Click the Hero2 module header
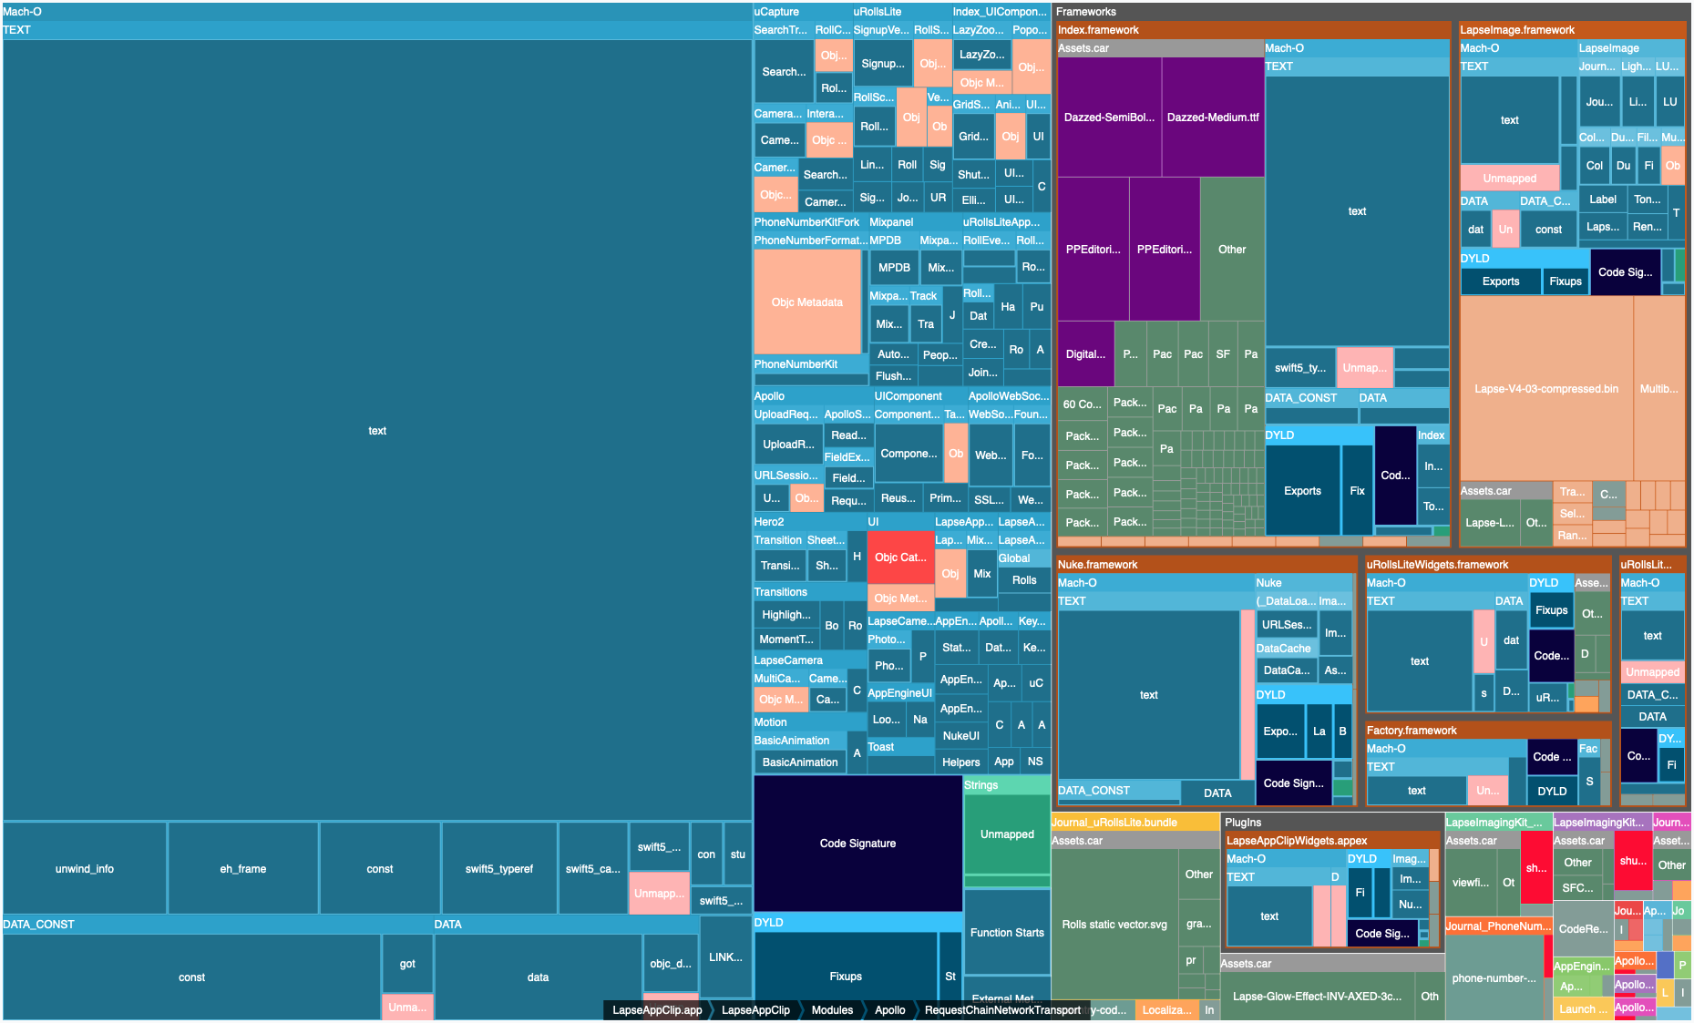 pos(808,522)
